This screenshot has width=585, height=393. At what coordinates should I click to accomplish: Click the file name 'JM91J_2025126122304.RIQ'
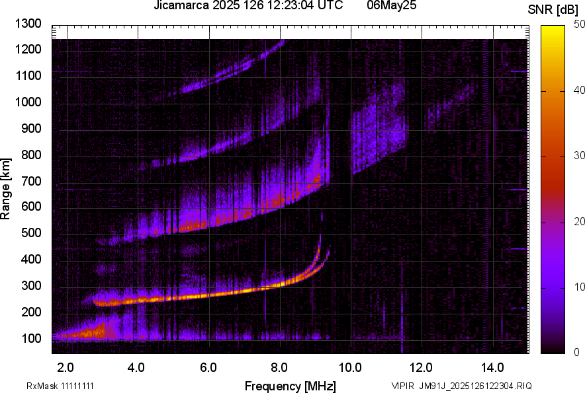point(475,386)
